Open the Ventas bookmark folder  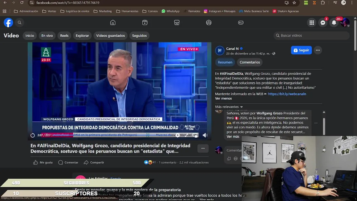point(49,11)
